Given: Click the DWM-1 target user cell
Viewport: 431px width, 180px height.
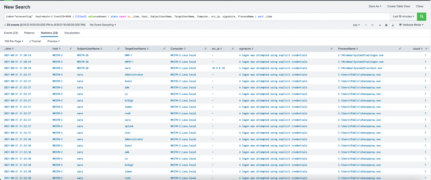Looking at the screenshot, I should [x=128, y=55].
